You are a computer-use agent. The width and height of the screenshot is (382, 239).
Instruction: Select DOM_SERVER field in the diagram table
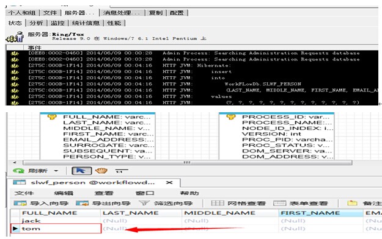coord(287,151)
